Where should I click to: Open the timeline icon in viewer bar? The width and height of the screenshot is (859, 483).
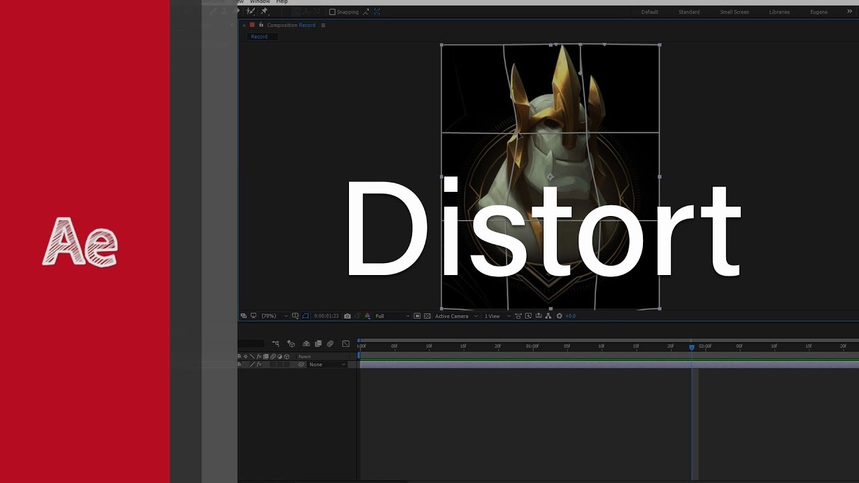tap(539, 316)
